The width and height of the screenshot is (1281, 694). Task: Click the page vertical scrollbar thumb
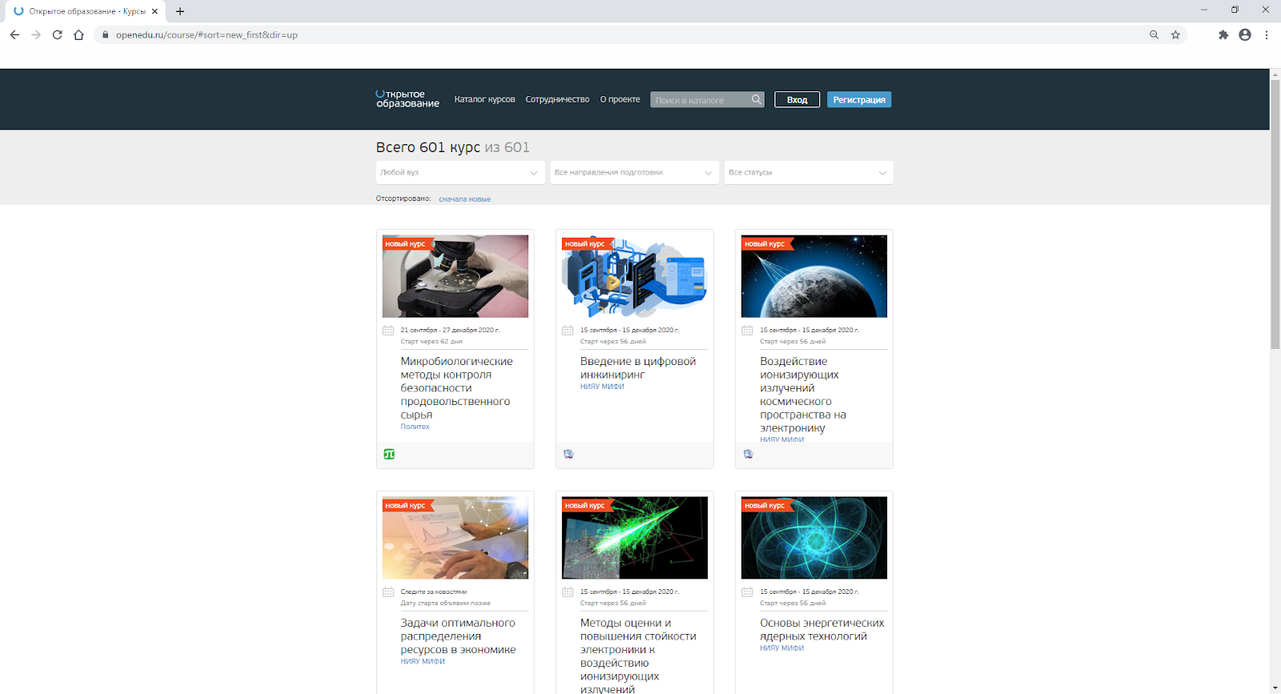pos(1275,214)
